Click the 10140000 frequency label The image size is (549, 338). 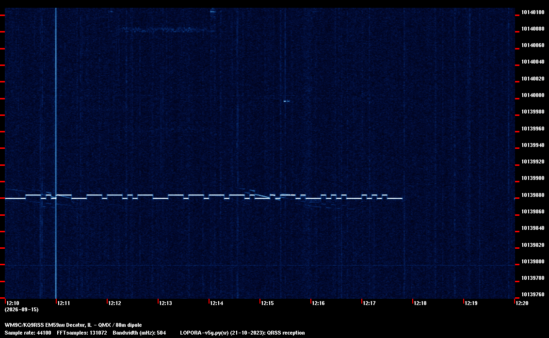tap(533, 95)
